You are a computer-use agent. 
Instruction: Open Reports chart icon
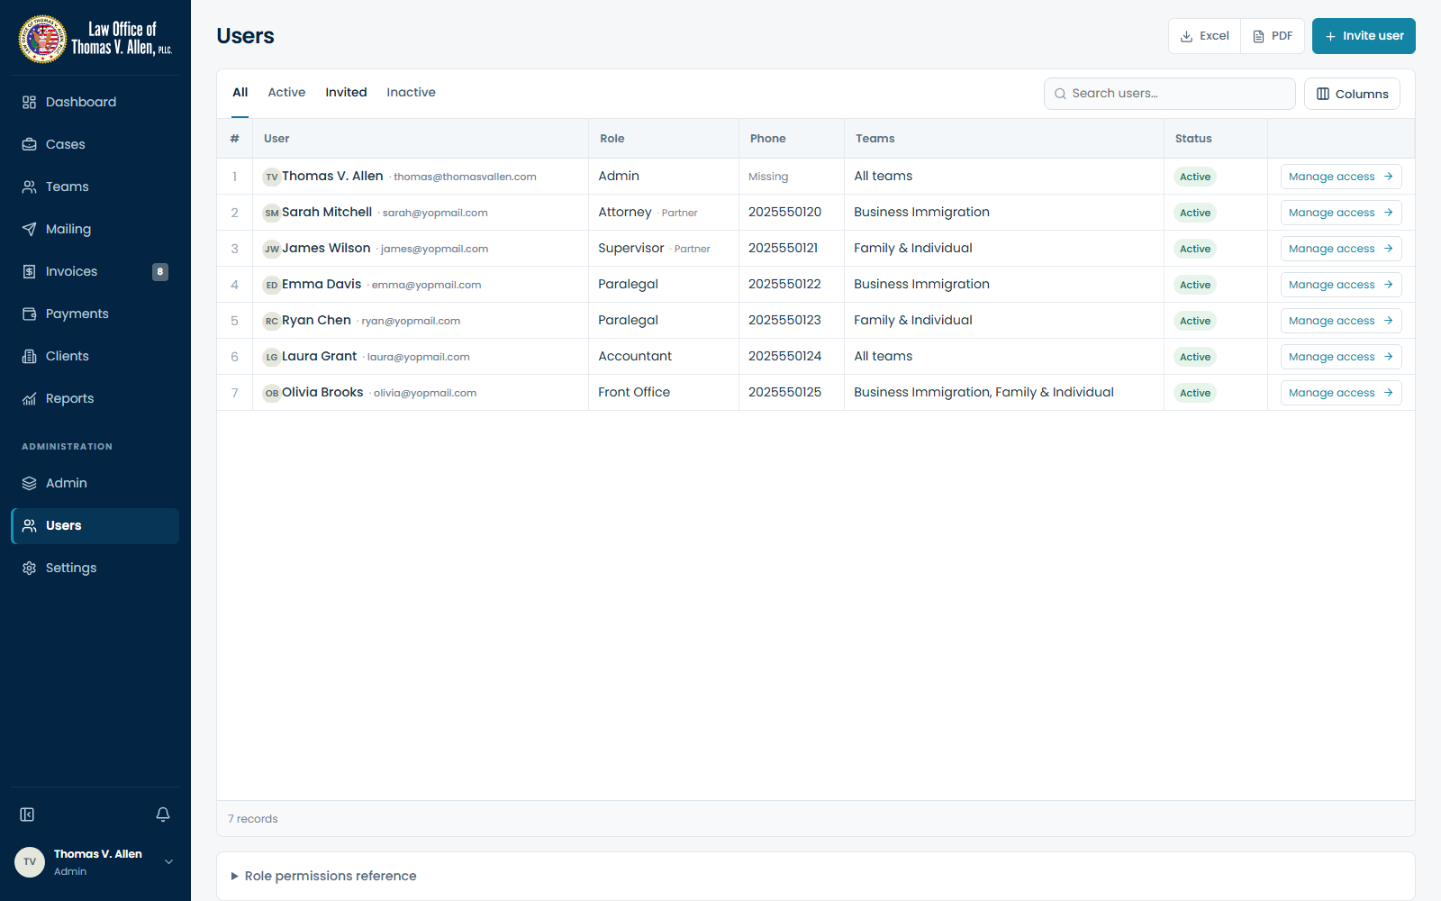tap(29, 398)
